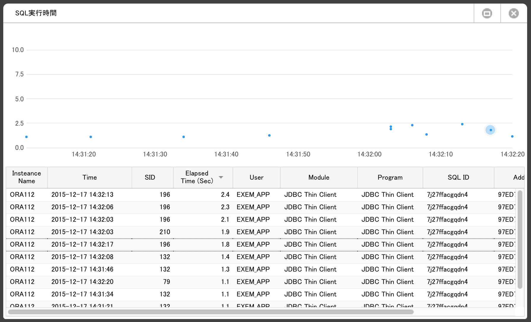Click the chart point near 14:32:06
The width and height of the screenshot is (531, 322).
coord(412,125)
